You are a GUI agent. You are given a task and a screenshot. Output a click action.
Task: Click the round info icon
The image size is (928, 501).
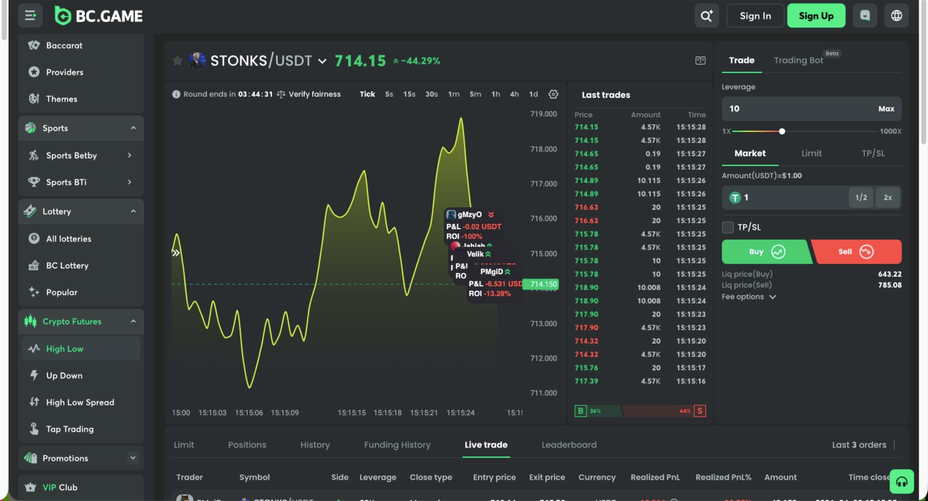(x=176, y=94)
